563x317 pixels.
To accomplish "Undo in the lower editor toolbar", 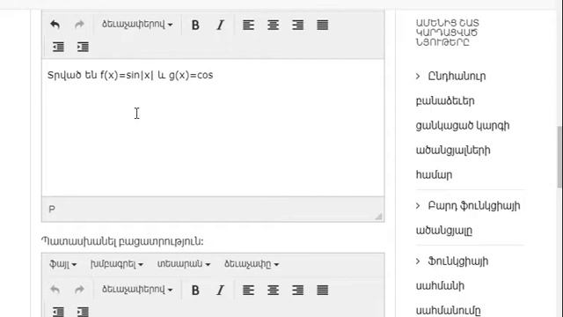I will (x=55, y=290).
